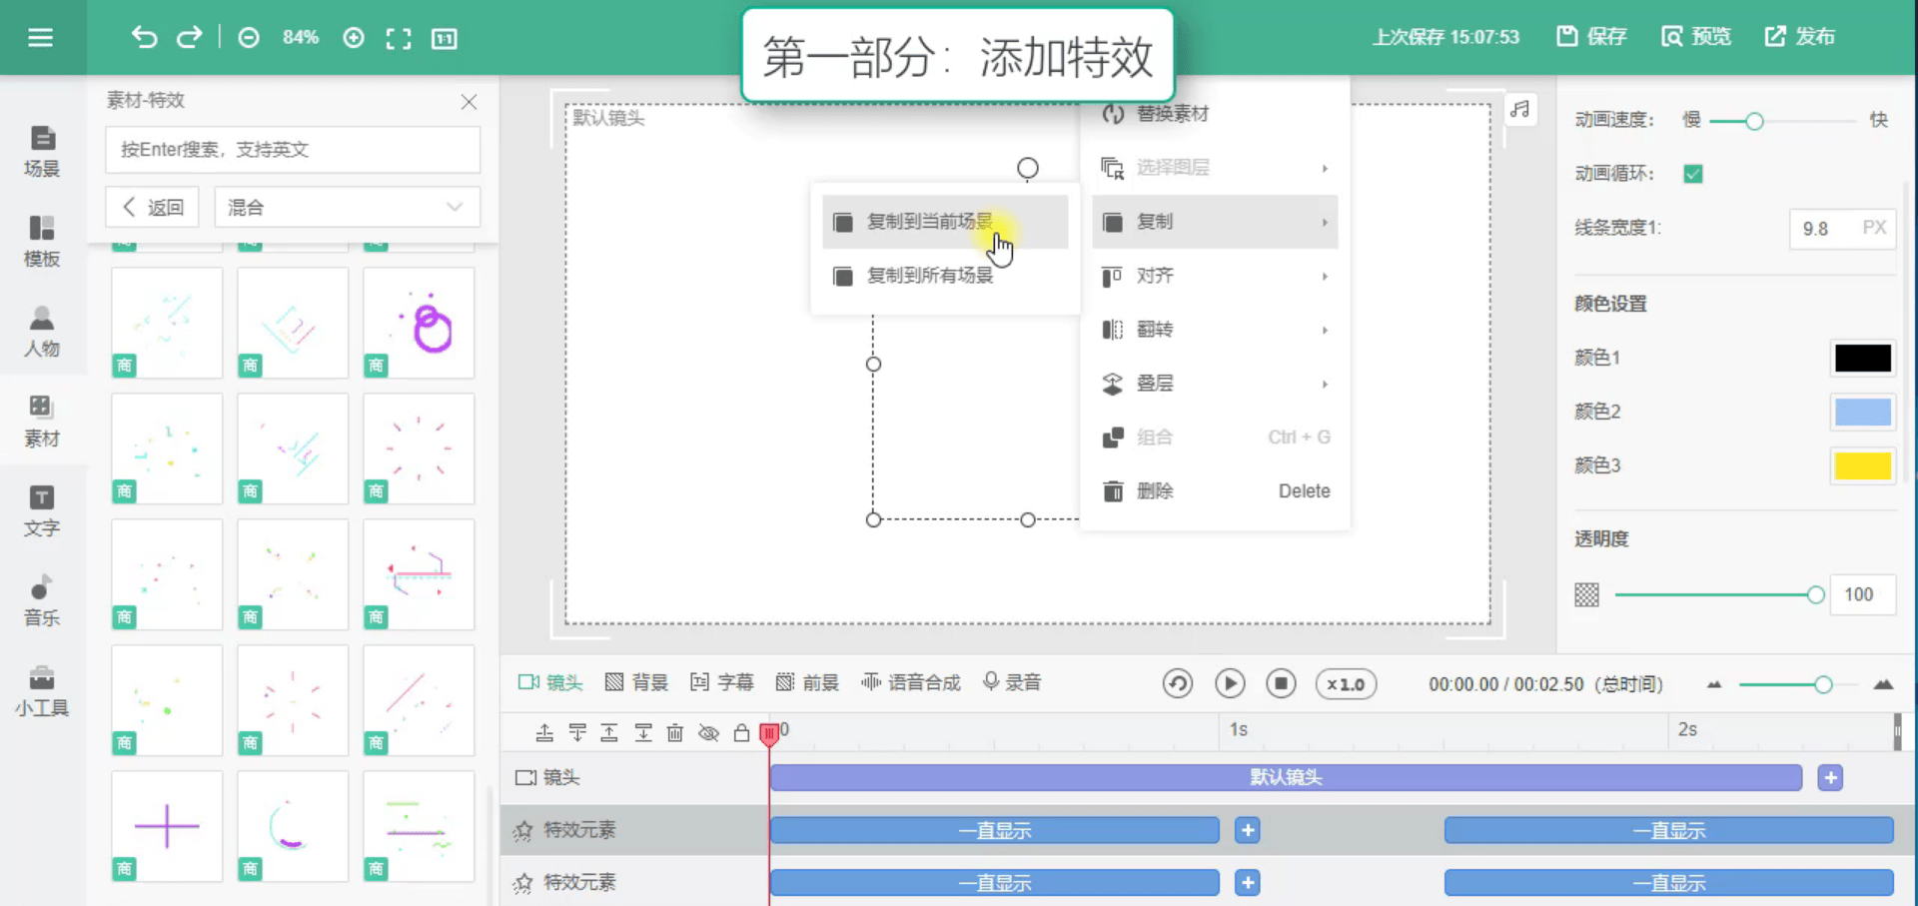Viewport: 1918px width, 906px height.
Task: Zoom in with the plus icon
Action: (x=354, y=38)
